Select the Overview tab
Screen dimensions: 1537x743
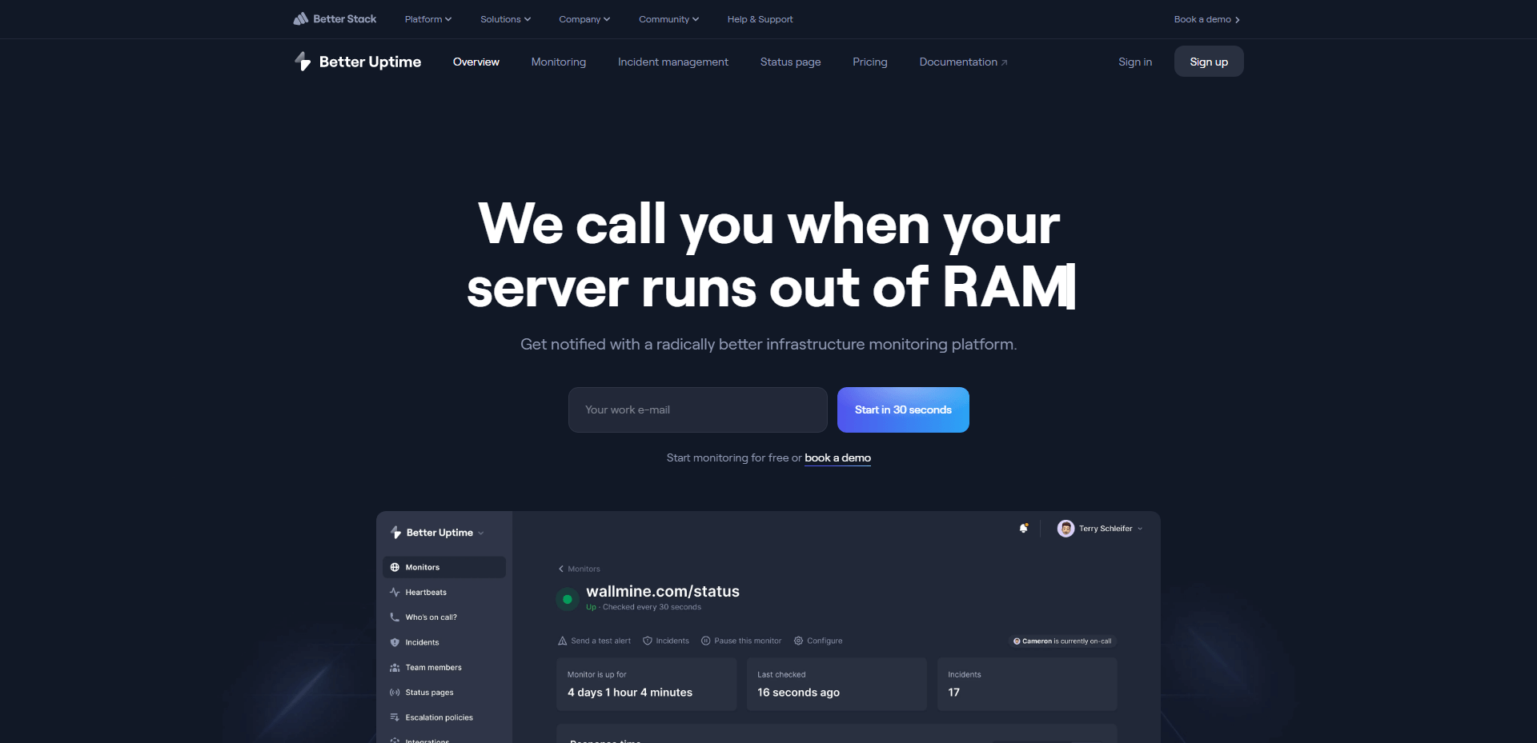pyautogui.click(x=476, y=62)
